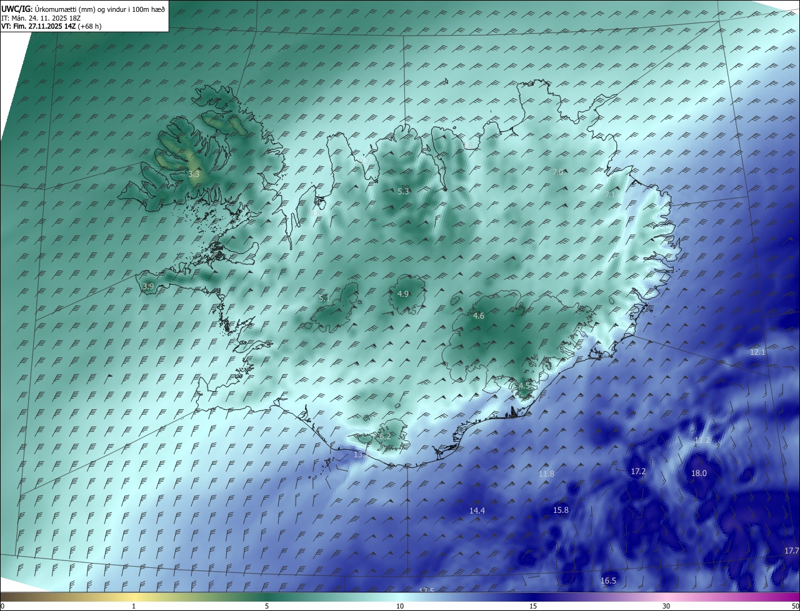This screenshot has height=611, width=800.
Task: Click the 17.2 value in the dark blue area
Action: (x=637, y=472)
